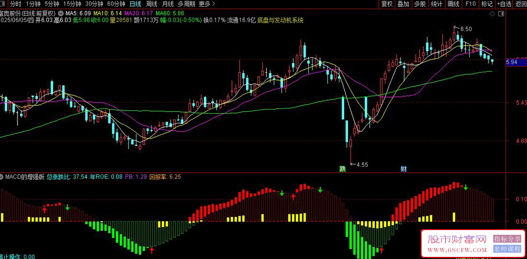Switch to the 分时 intraday tab
The image size is (527, 259).
[x=15, y=4]
